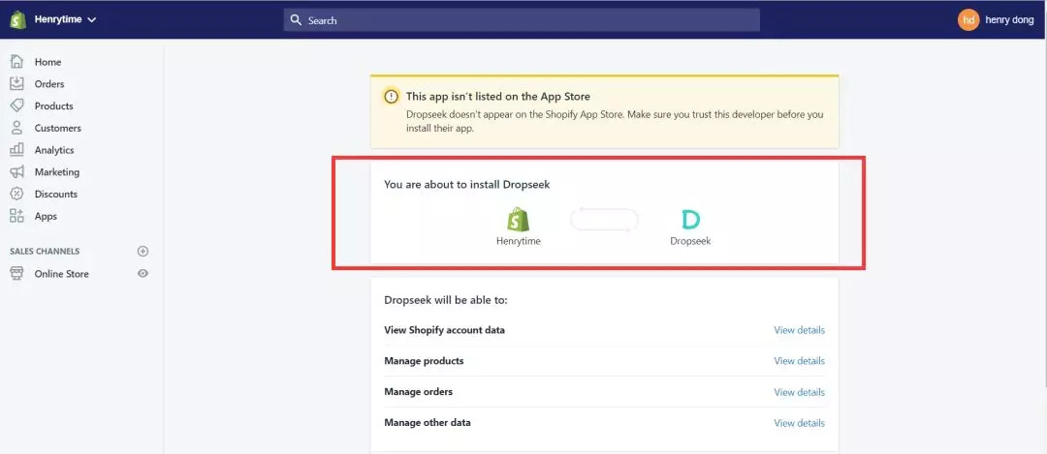View details for Manage products
This screenshot has width=1047, height=454.
click(x=799, y=361)
